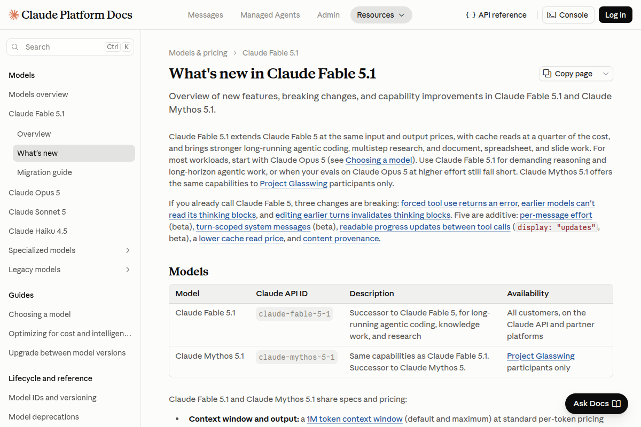Follow the turn-scoped system messages link
The width and height of the screenshot is (641, 427).
coord(254,227)
